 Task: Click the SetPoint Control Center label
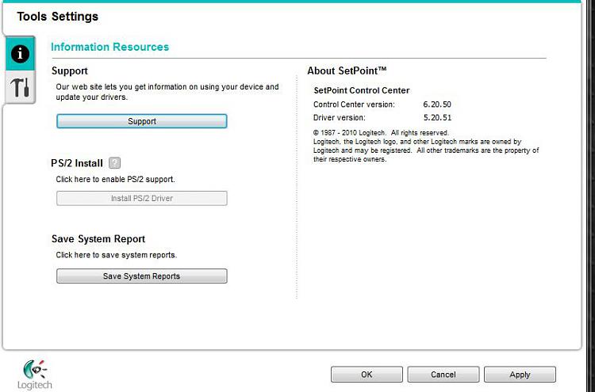click(362, 90)
